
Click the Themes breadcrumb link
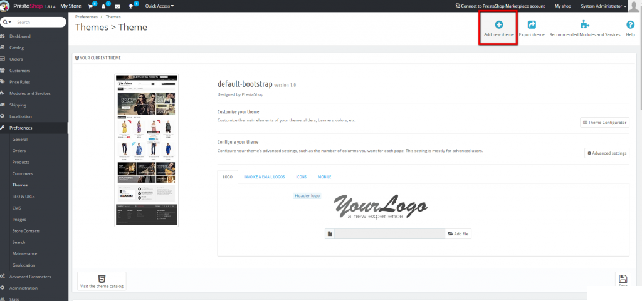(x=113, y=17)
